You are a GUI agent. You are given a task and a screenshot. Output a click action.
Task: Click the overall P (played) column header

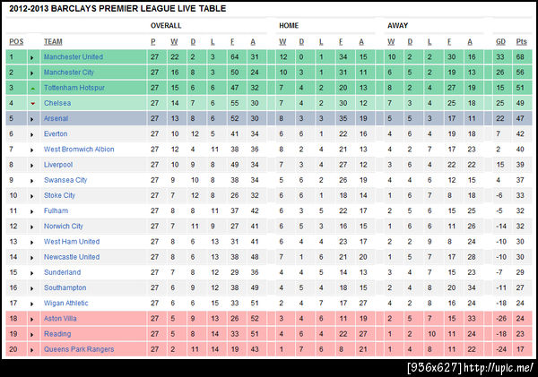coord(153,41)
